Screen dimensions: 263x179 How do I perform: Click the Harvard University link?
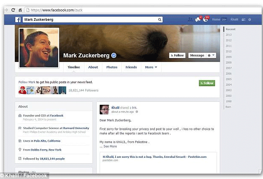tap(76, 128)
